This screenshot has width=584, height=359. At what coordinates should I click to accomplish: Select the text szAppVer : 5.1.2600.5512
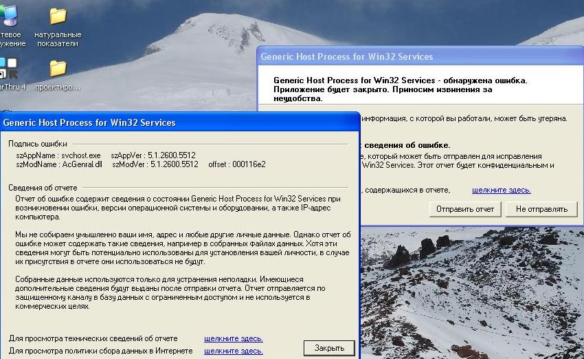tap(153, 155)
